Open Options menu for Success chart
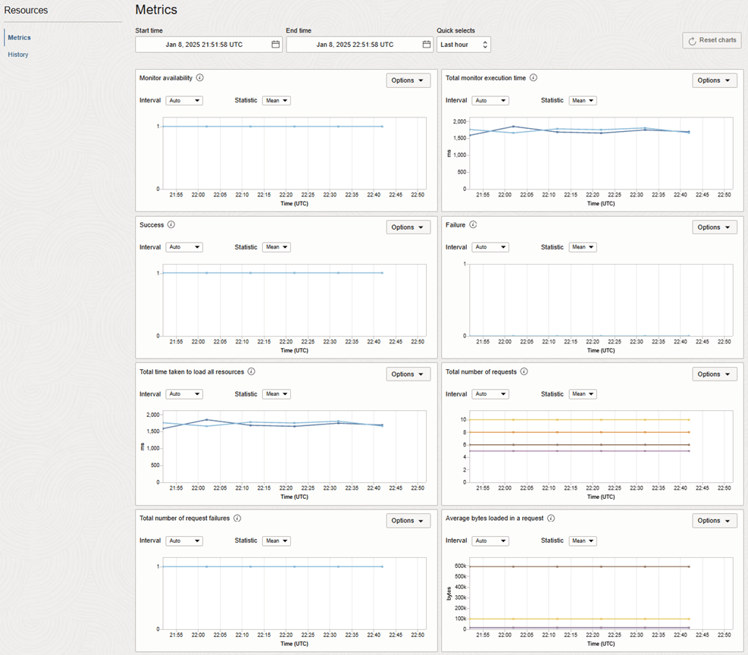Image resolution: width=748 pixels, height=655 pixels. coord(408,227)
